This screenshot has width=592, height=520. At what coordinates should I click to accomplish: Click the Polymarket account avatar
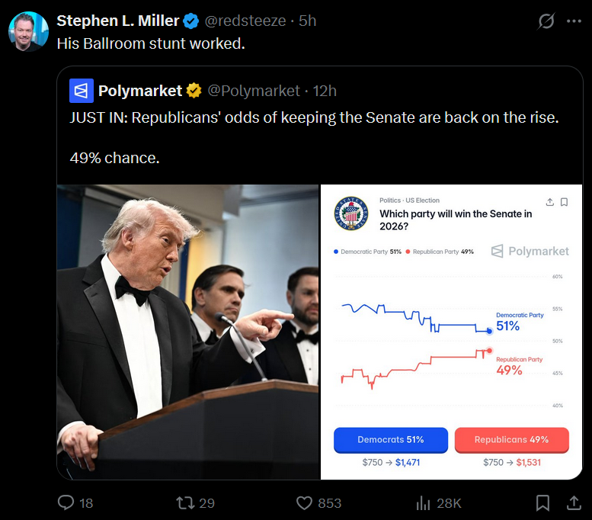[x=82, y=91]
